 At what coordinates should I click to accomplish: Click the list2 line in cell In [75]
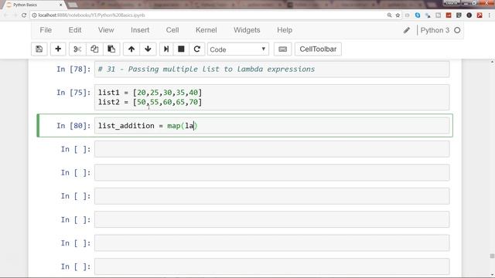(x=150, y=102)
